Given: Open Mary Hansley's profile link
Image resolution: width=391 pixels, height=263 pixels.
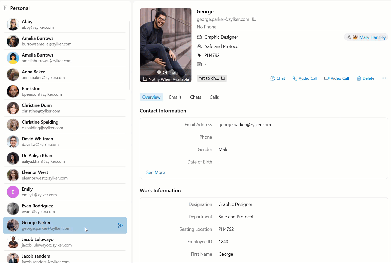Looking at the screenshot, I should (372, 37).
